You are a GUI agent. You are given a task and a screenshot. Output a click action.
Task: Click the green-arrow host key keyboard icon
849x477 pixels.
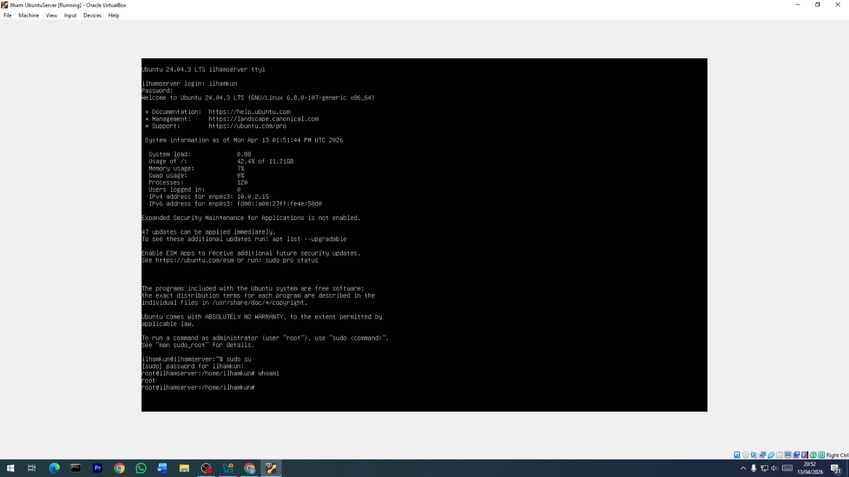point(821,455)
